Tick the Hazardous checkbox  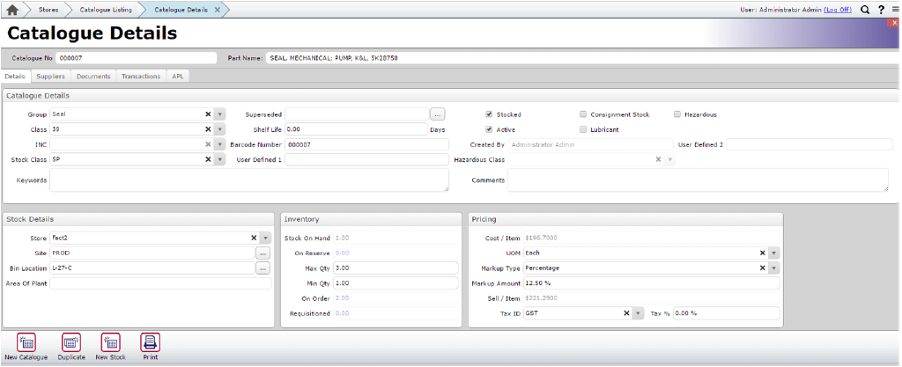(x=677, y=114)
